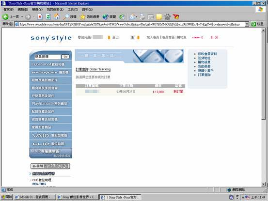Click the Internet zone status bar icon

point(229,190)
